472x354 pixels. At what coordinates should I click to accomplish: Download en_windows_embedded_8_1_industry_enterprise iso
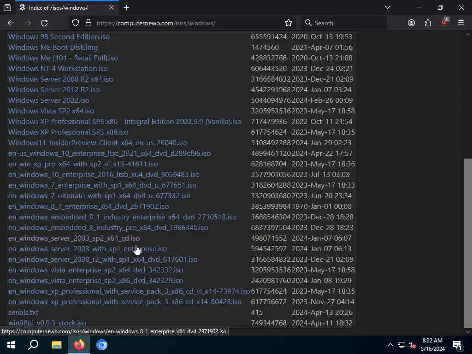(122, 217)
